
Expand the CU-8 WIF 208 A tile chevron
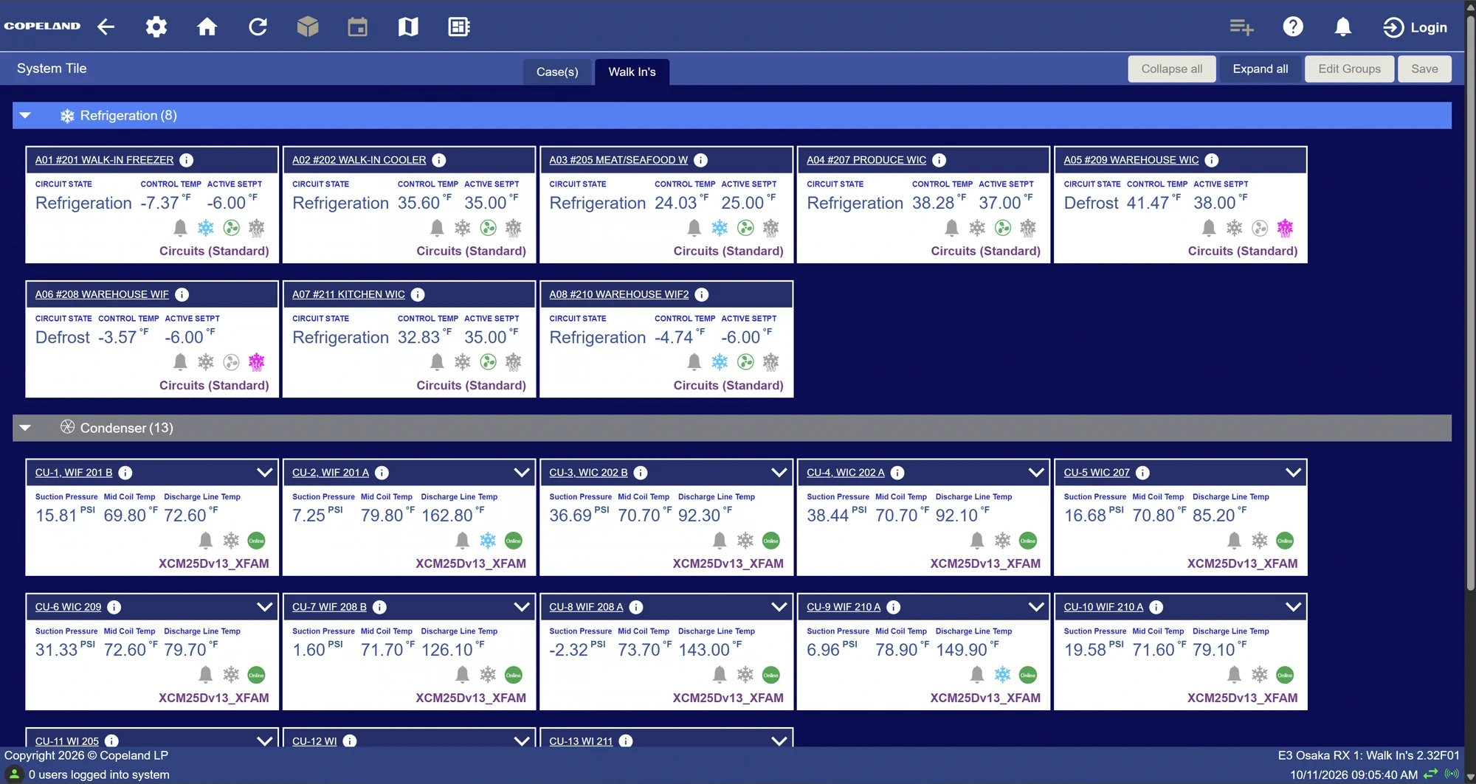click(779, 607)
